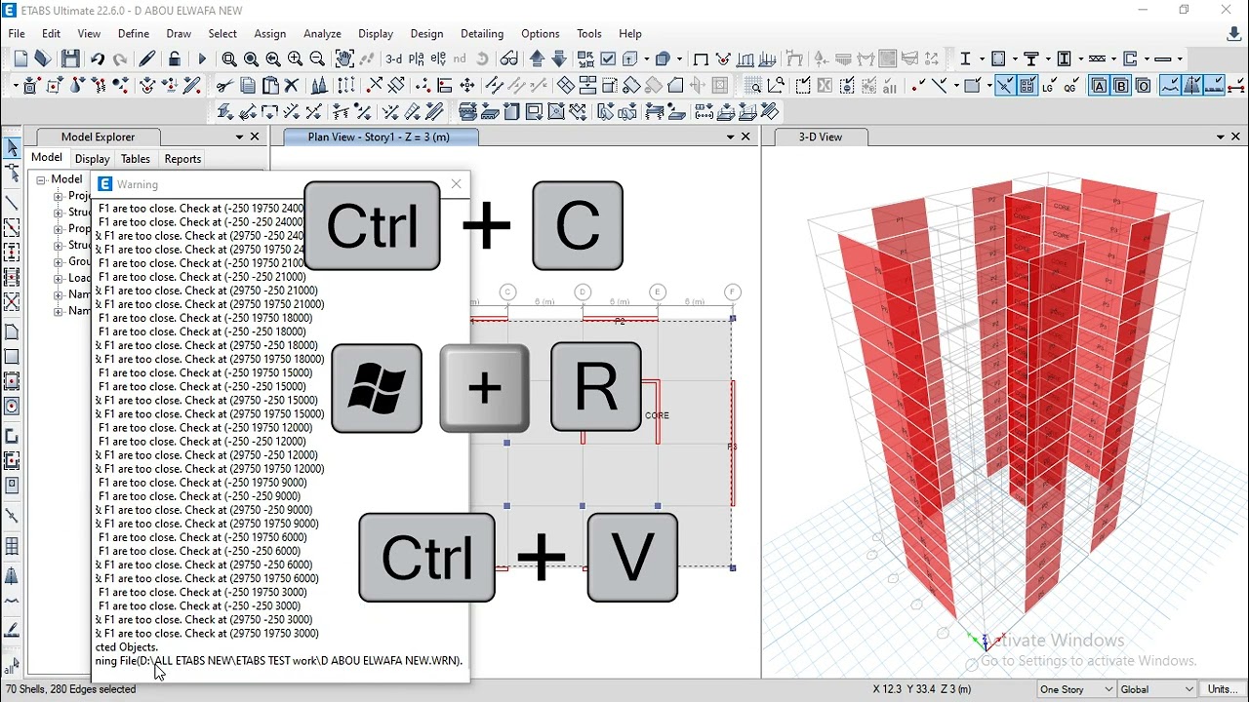1249x702 pixels.
Task: Cut selection with scissors icon
Action: [x=224, y=86]
